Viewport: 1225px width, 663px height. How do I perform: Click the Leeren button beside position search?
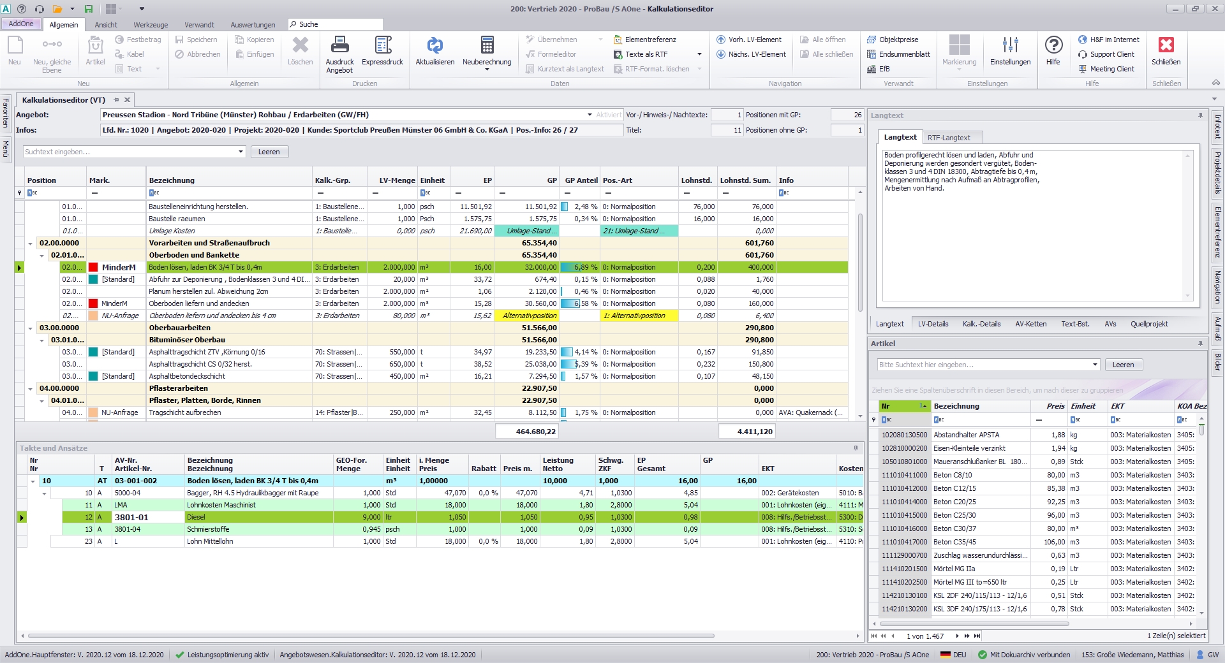[x=269, y=152]
